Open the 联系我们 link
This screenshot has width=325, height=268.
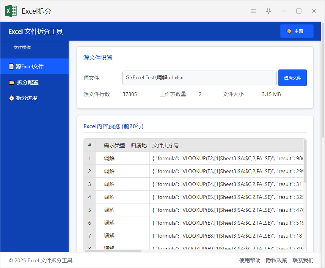[x=303, y=260]
